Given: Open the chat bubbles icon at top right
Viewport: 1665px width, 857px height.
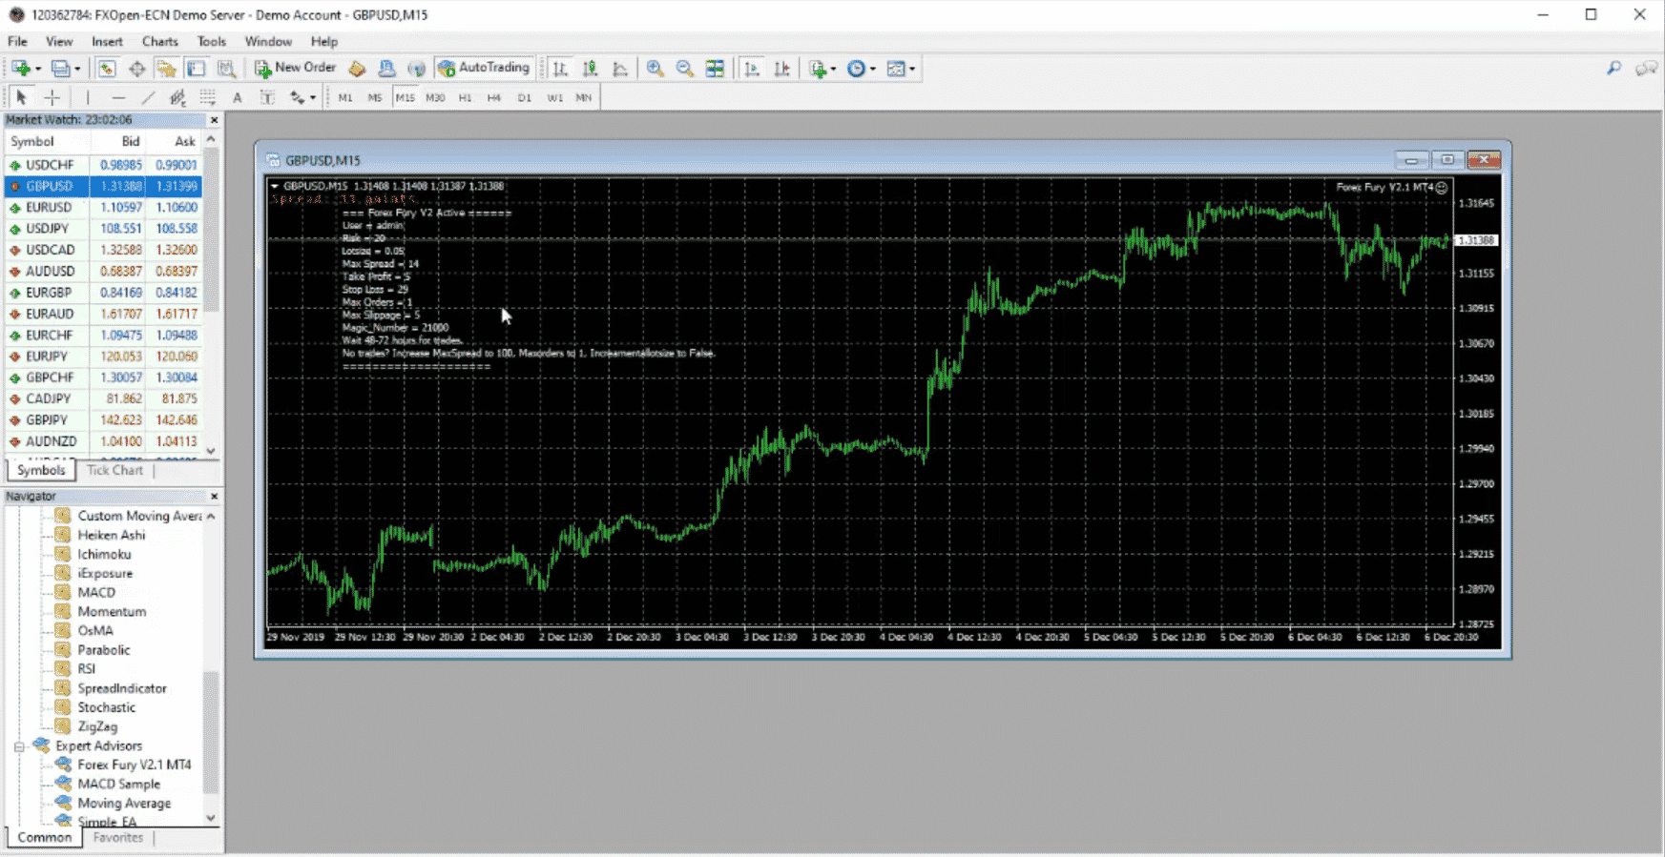Looking at the screenshot, I should [x=1646, y=69].
